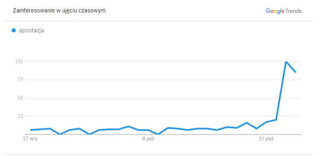Screen dimensions: 326x156
Task: Click the zero dip nearest the 9 paź label
Action: [158, 134]
